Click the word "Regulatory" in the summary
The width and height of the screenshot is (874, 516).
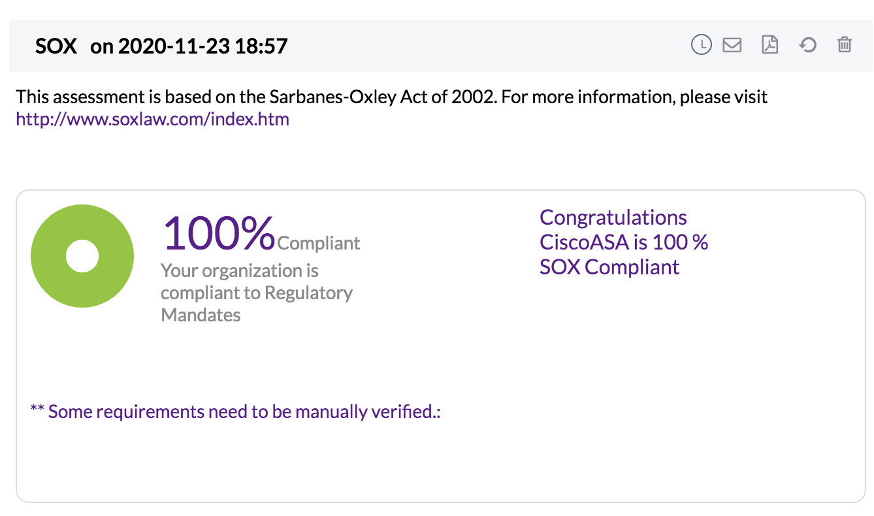pyautogui.click(x=308, y=293)
